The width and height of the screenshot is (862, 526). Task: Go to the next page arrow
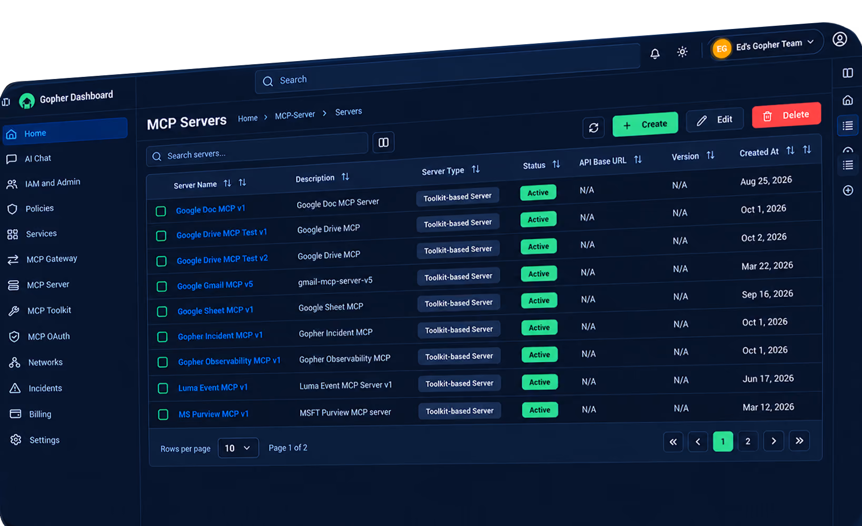coord(774,441)
